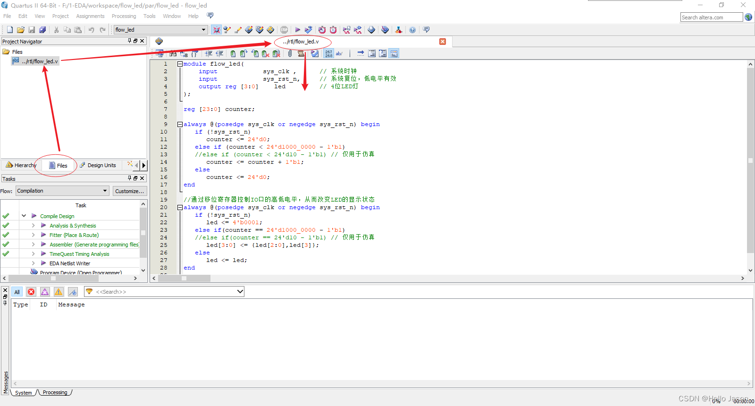The width and height of the screenshot is (755, 406).
Task: Toggle the highlighted Settings icon in the main toolbar
Action: pos(216,30)
